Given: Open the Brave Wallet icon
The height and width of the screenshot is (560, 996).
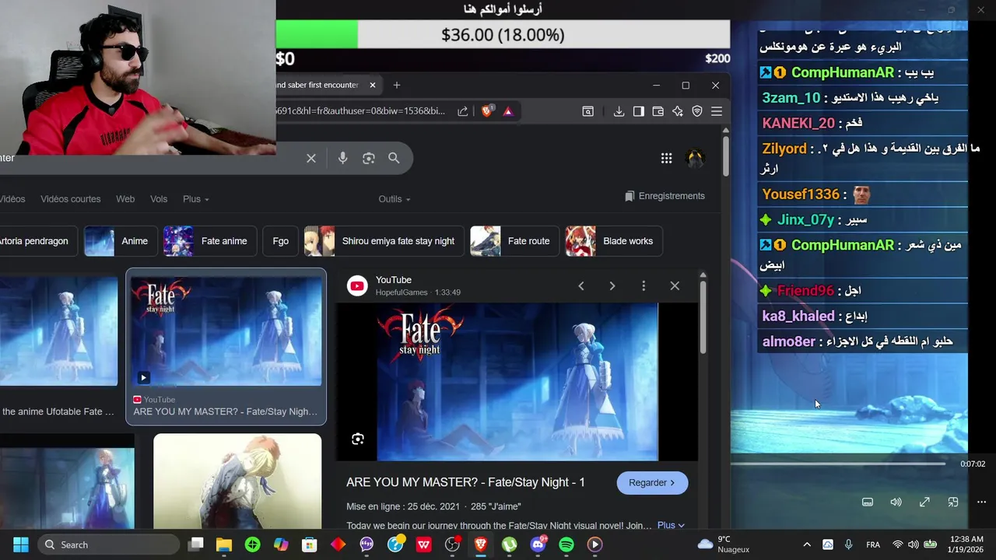Looking at the screenshot, I should coord(658,111).
